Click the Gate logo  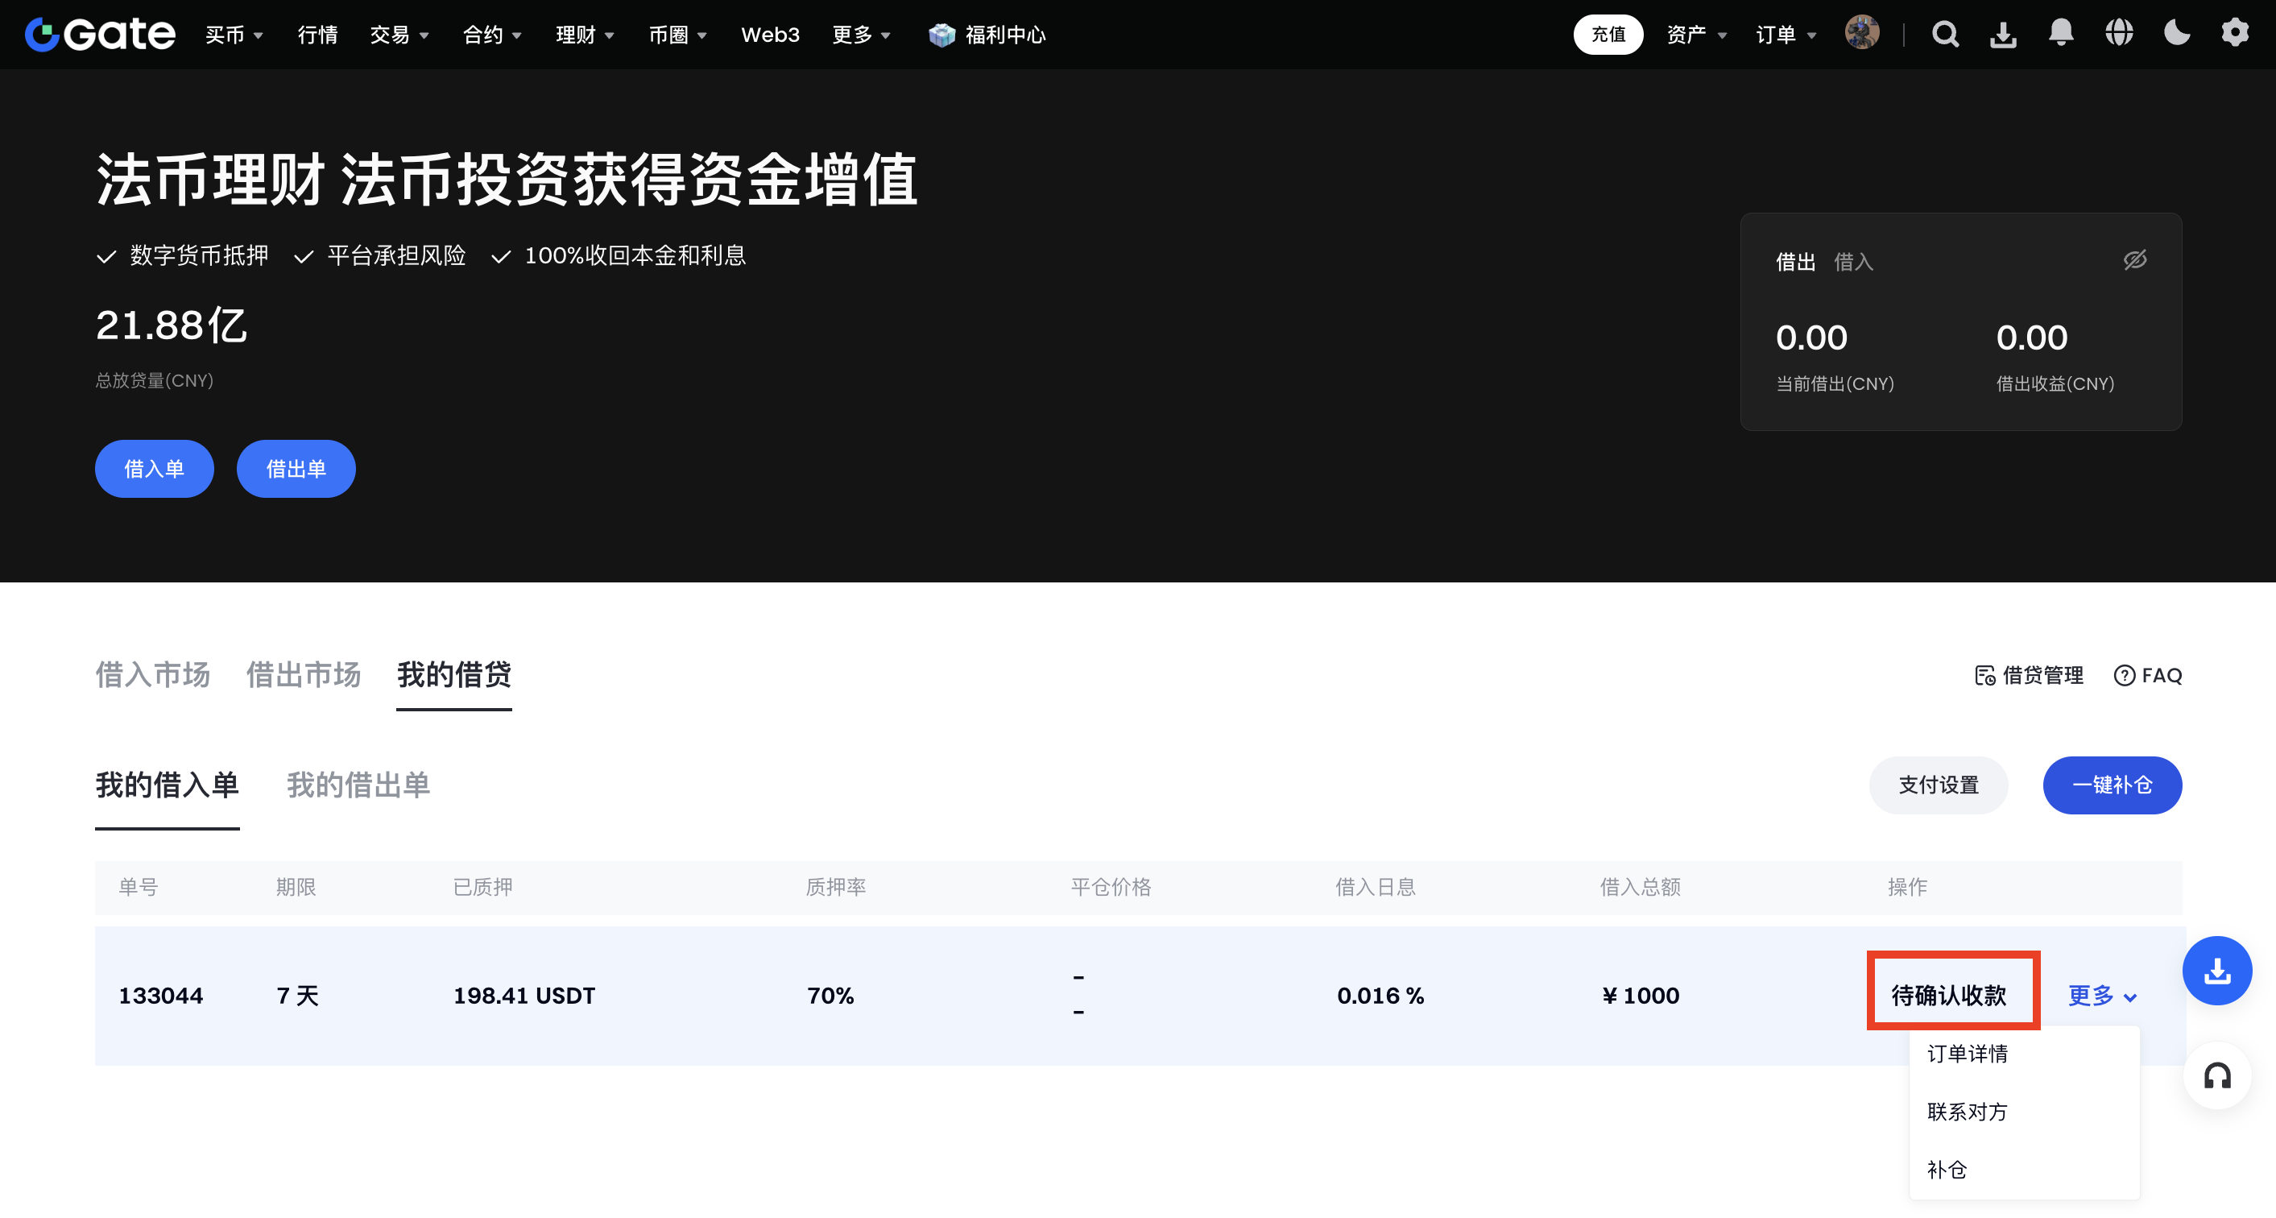(x=100, y=35)
